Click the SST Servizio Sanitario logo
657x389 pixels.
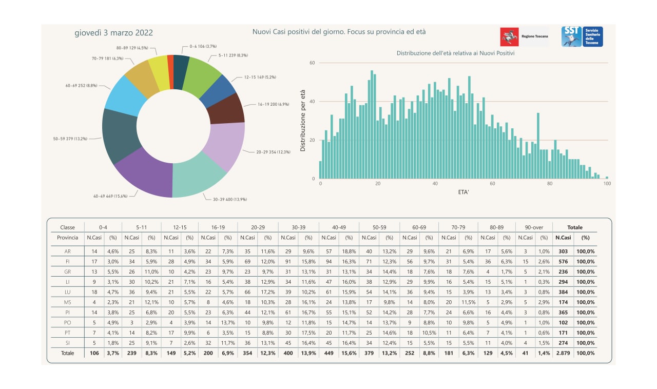click(582, 36)
